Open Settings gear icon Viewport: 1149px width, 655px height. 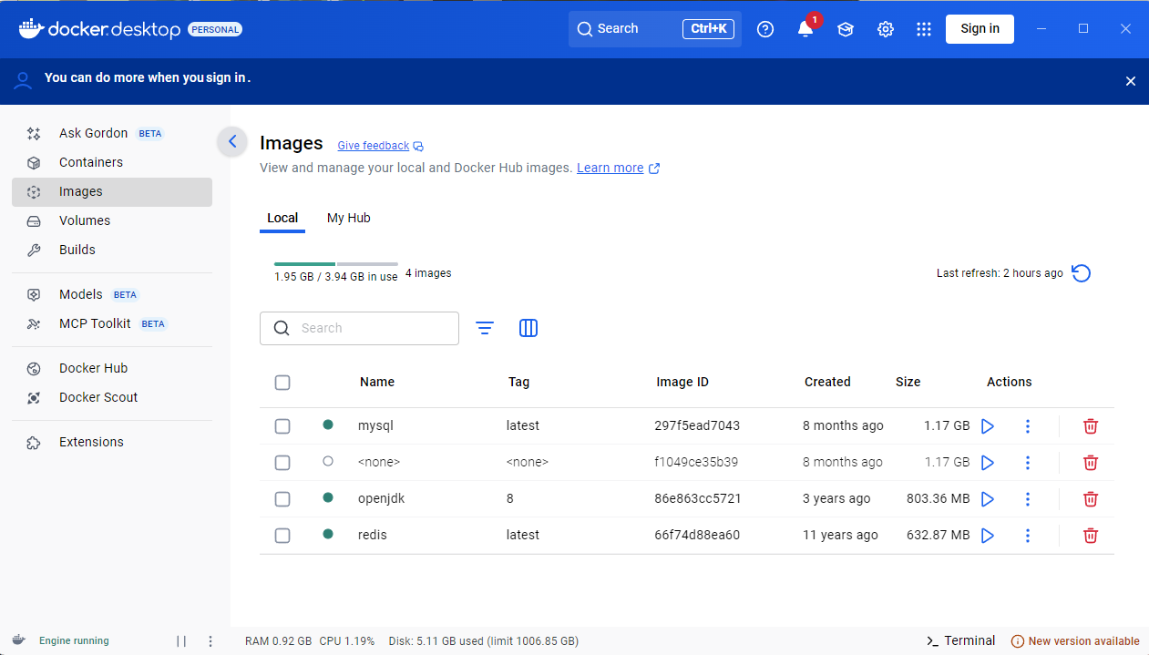click(x=886, y=29)
